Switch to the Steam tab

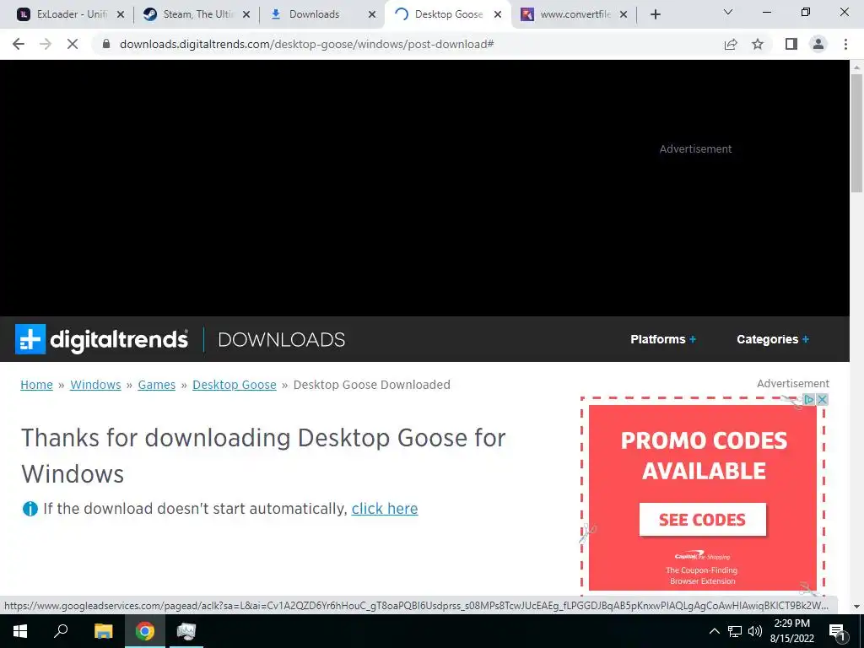click(196, 14)
